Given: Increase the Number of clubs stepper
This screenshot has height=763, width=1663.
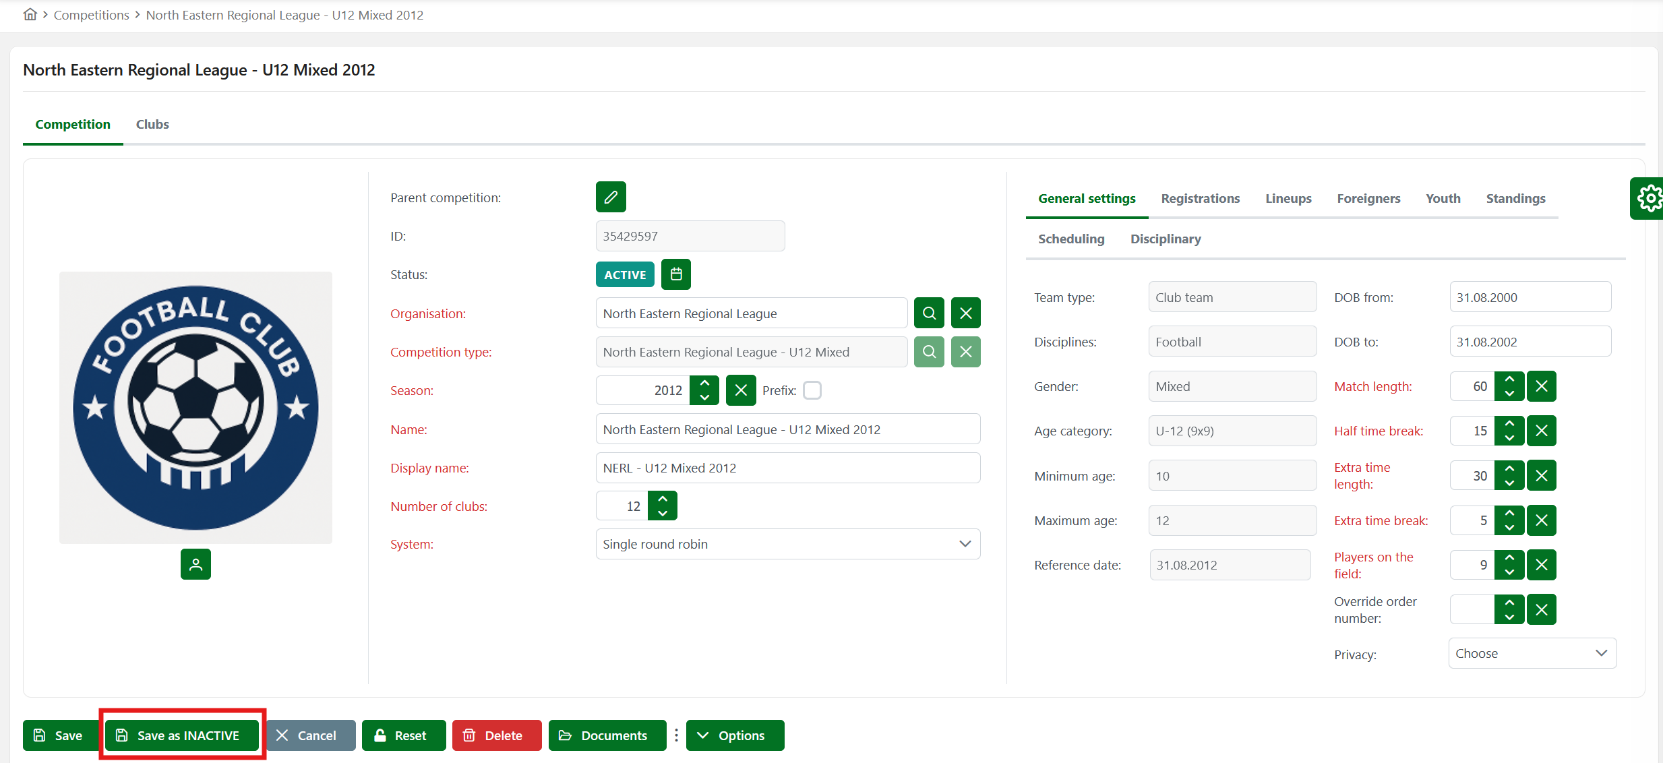Looking at the screenshot, I should pyautogui.click(x=663, y=499).
